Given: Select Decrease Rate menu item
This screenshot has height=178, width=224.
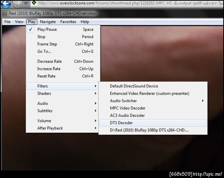Looking at the screenshot, I should click(x=63, y=61).
